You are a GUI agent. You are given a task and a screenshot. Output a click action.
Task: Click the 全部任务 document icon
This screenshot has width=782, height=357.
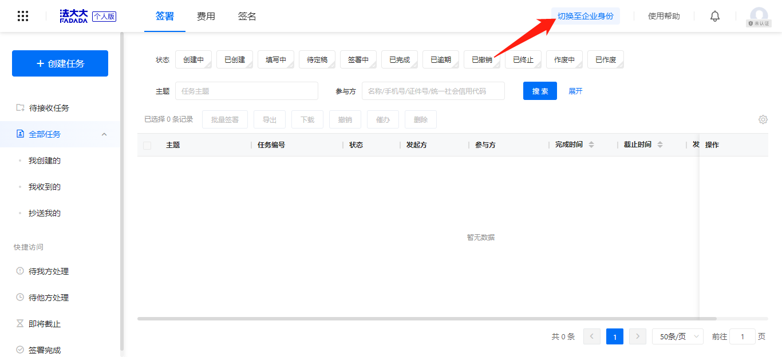(20, 134)
